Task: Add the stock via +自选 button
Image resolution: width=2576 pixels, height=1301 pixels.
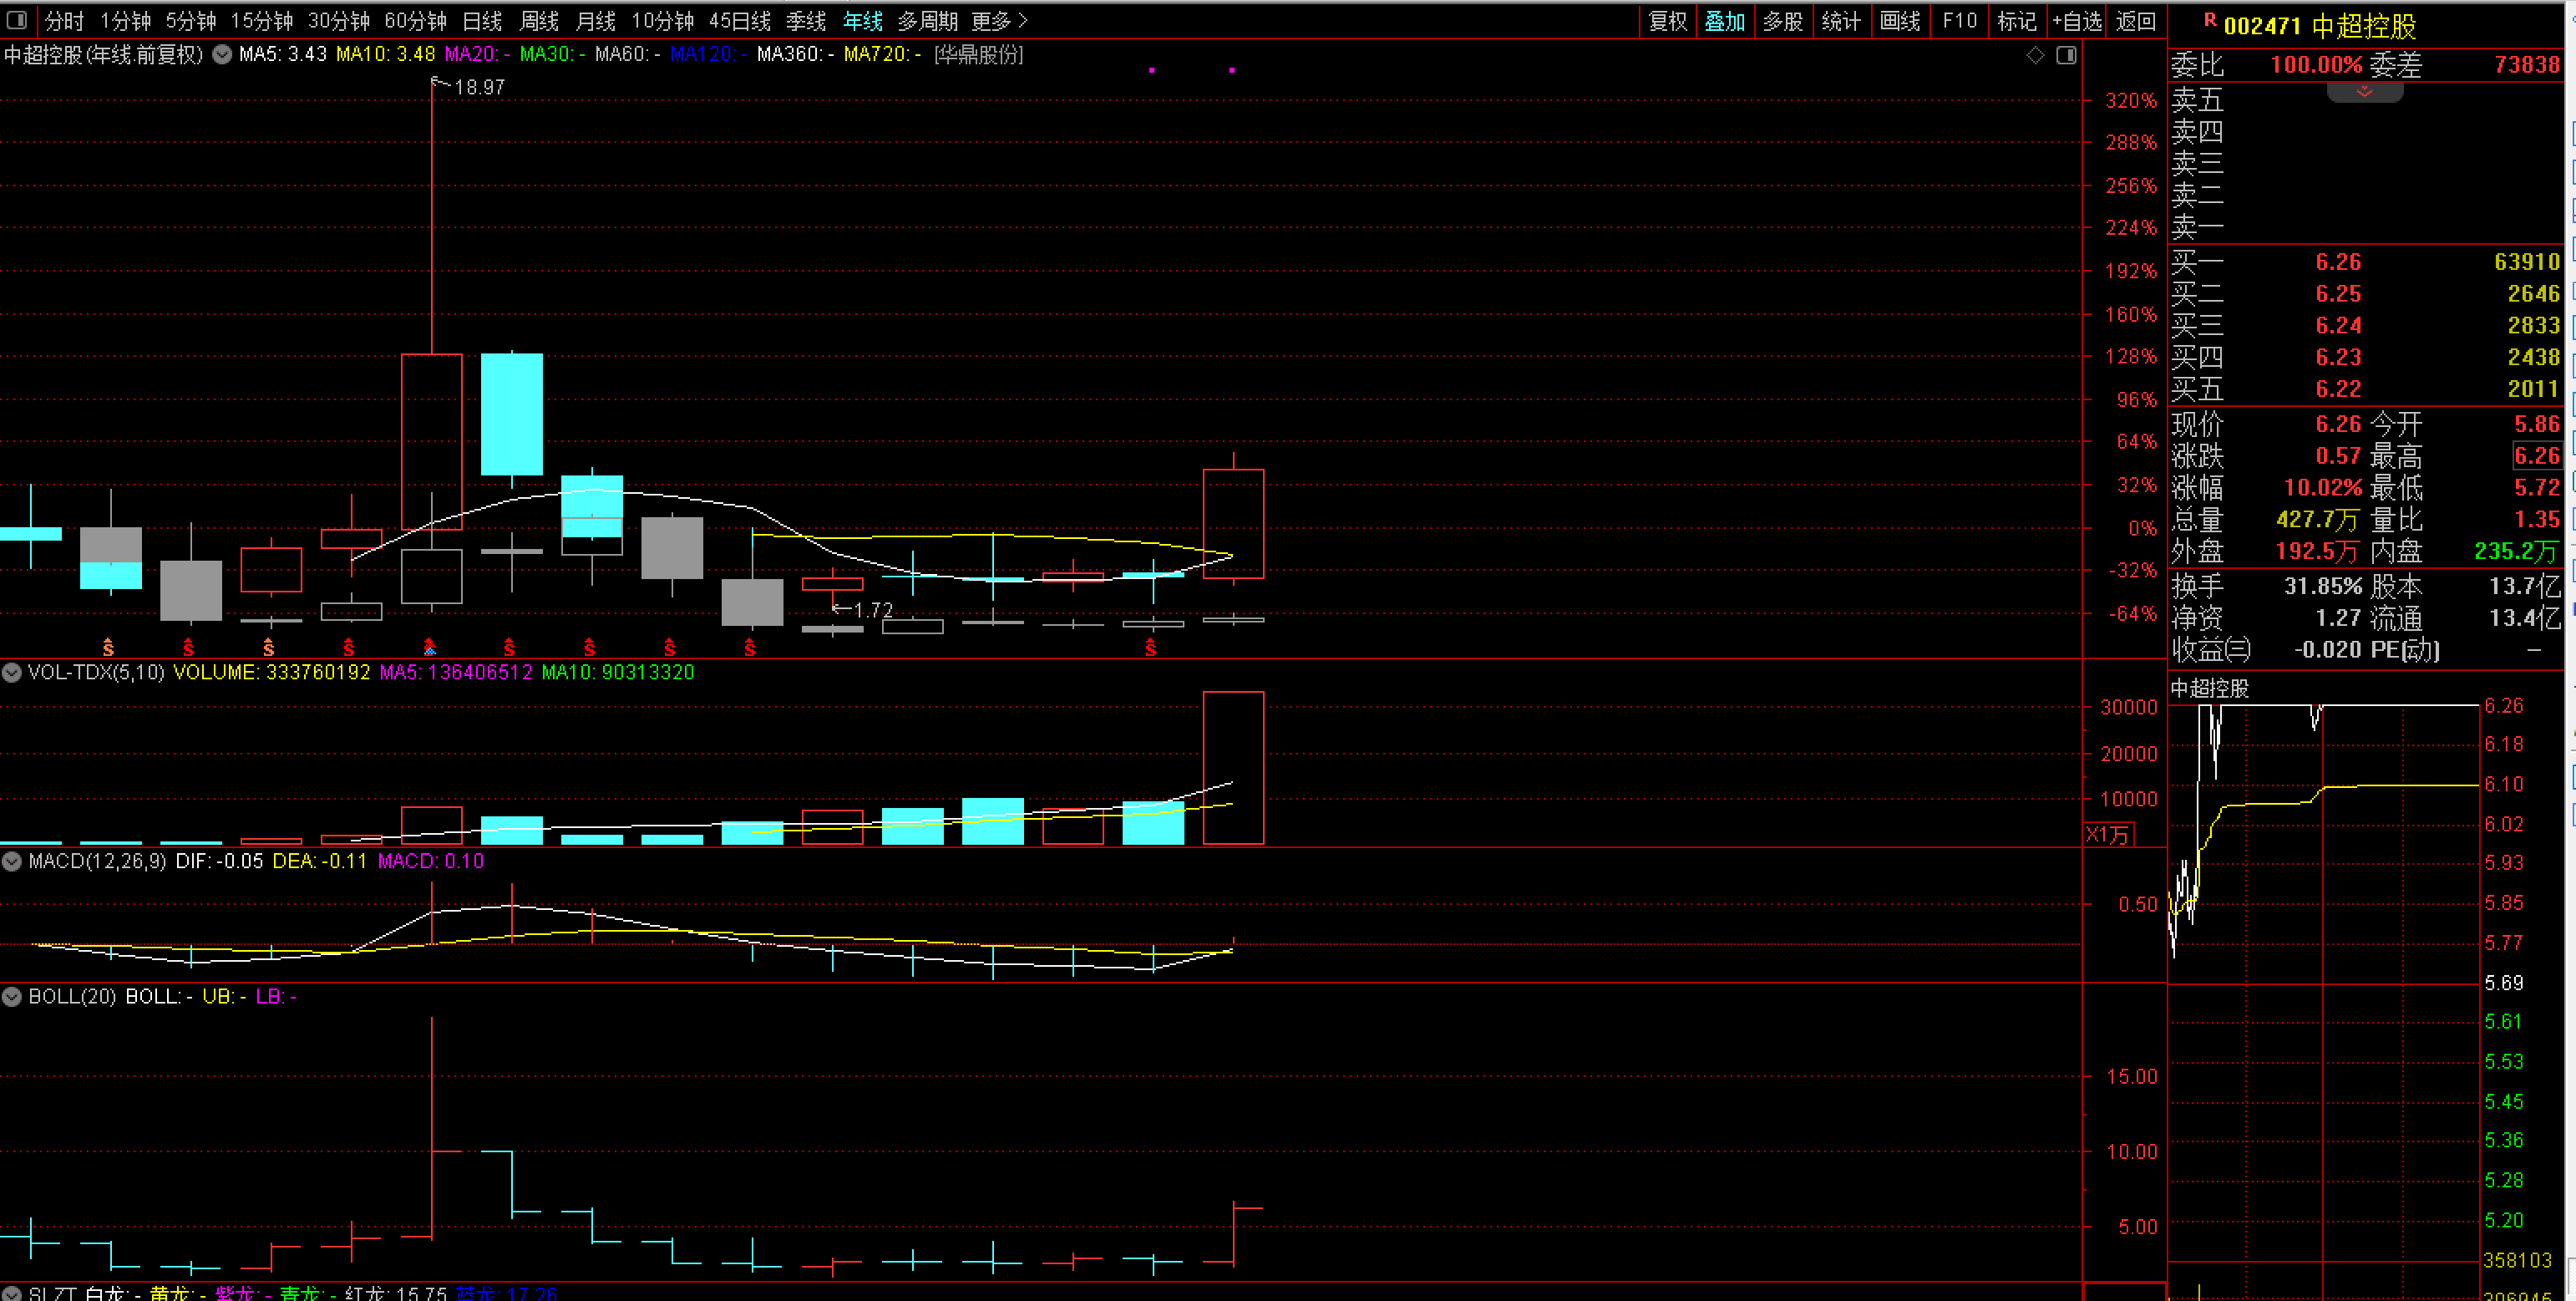Action: click(x=2077, y=21)
